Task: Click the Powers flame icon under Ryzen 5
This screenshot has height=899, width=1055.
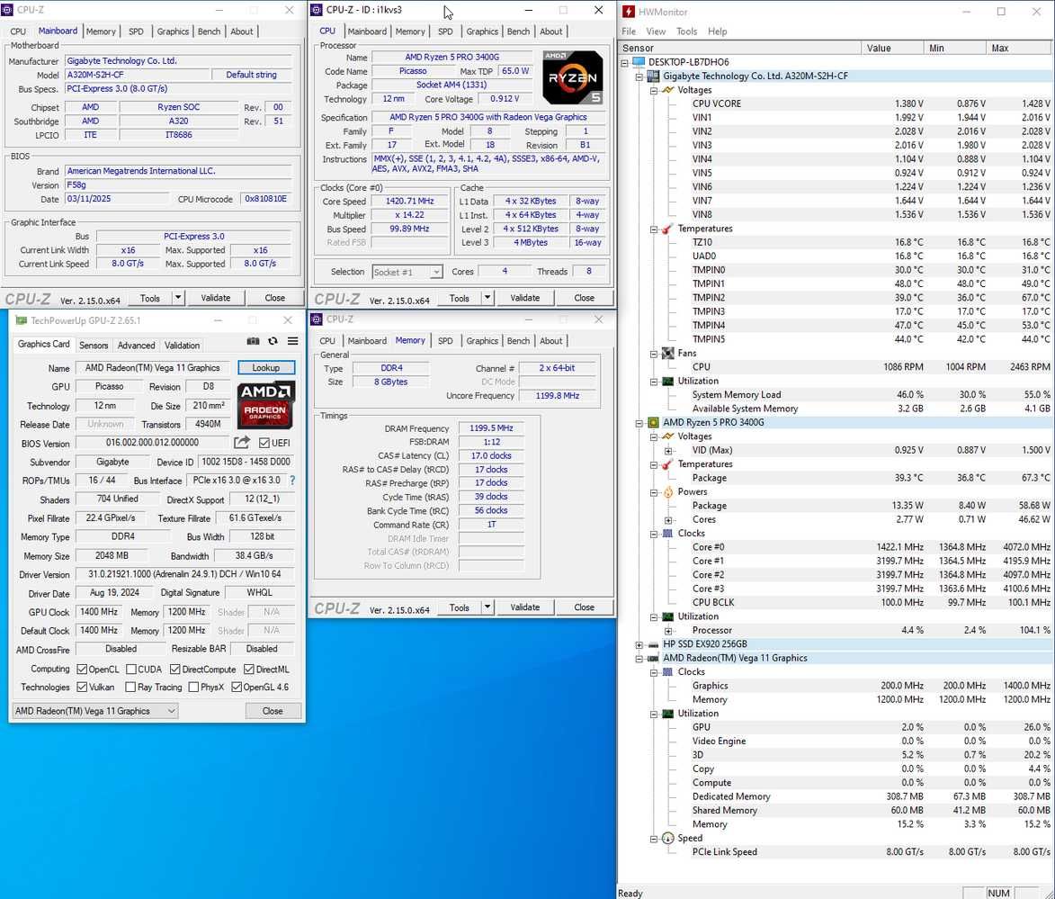Action: coord(667,492)
